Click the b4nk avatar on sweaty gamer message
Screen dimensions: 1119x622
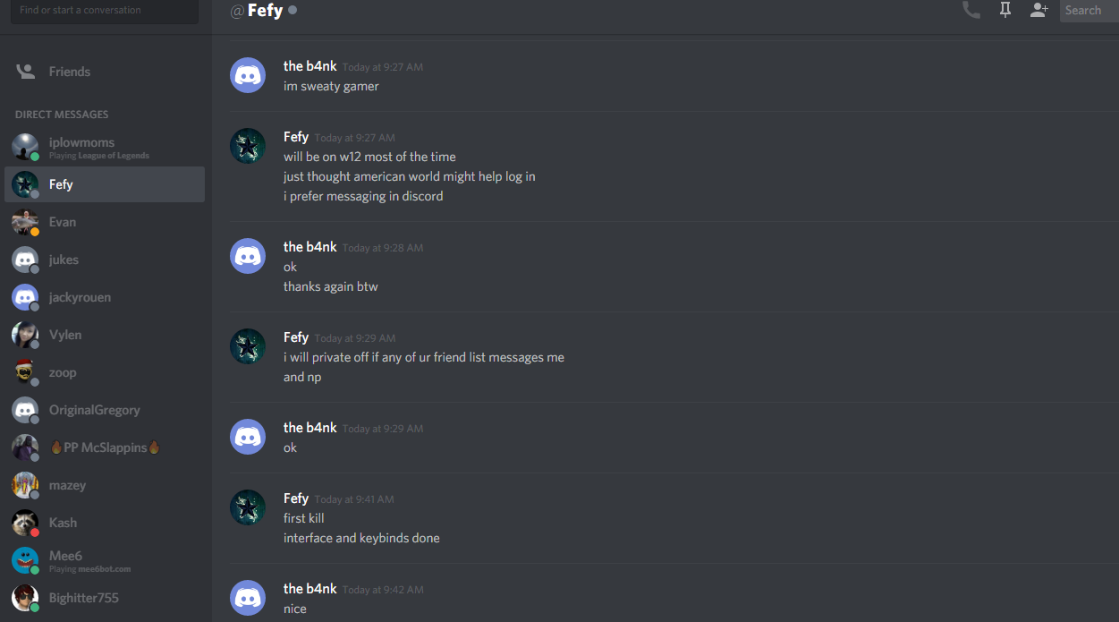(248, 75)
